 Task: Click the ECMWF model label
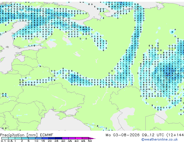pyautogui.click(x=47, y=135)
